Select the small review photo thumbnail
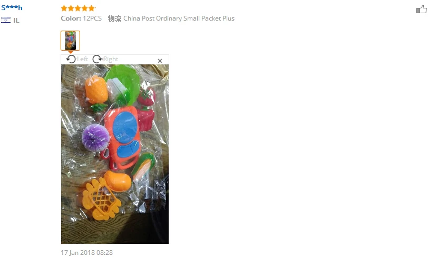The width and height of the screenshot is (428, 257). point(70,41)
